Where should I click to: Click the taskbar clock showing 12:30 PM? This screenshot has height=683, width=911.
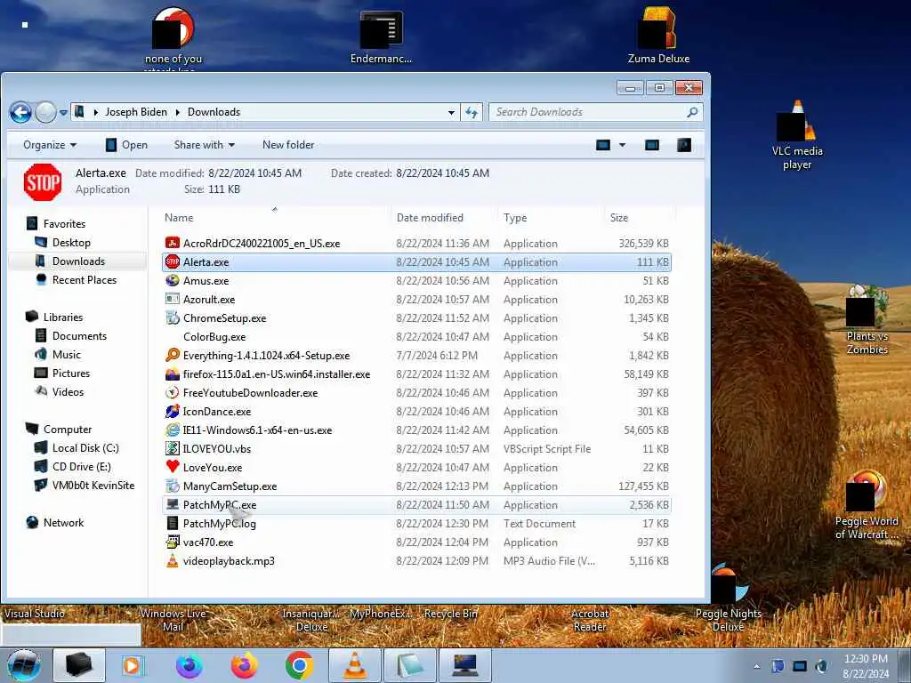coord(866,666)
